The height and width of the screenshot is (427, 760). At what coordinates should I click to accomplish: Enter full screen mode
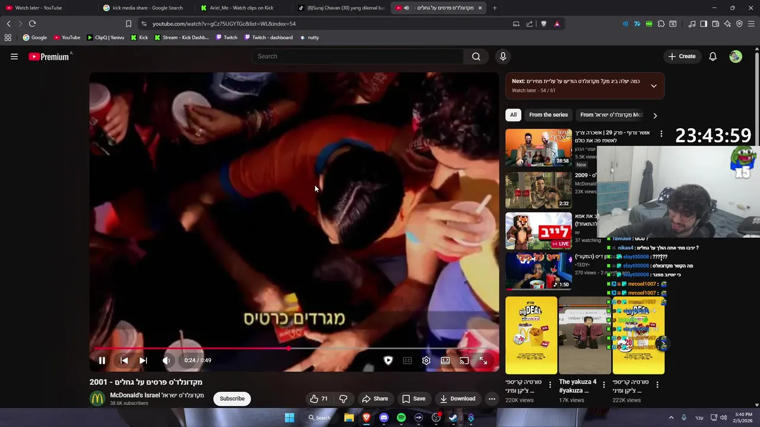click(x=483, y=360)
